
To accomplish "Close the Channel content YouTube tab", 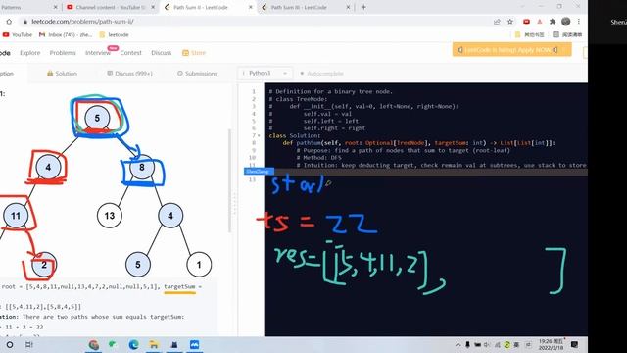I will pos(153,7).
